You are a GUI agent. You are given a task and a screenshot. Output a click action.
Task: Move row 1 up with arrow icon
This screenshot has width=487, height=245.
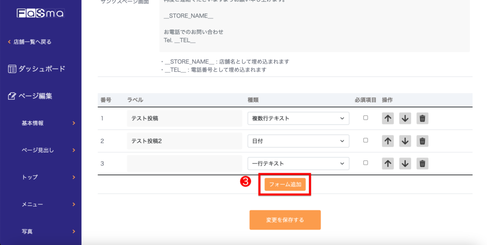click(388, 118)
